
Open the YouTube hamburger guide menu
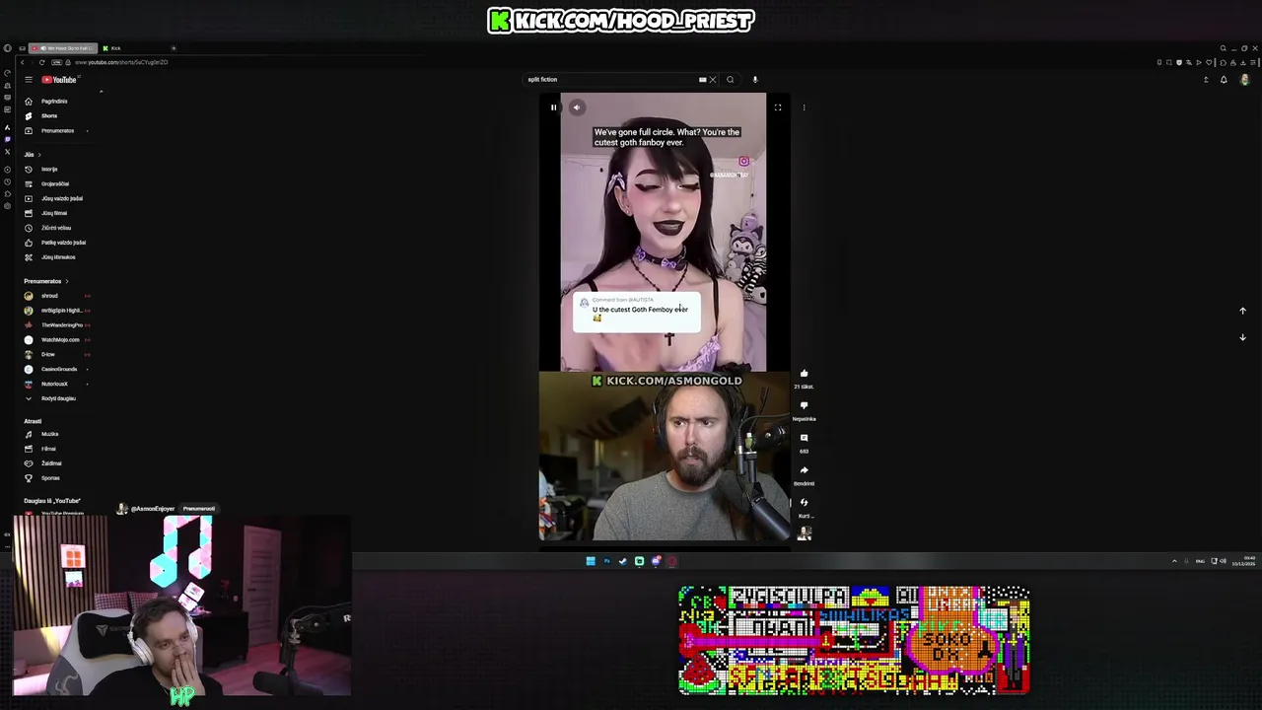pos(29,79)
